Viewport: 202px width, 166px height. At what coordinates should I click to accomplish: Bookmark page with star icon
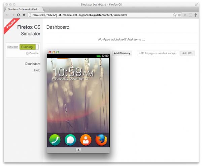tap(174, 15)
